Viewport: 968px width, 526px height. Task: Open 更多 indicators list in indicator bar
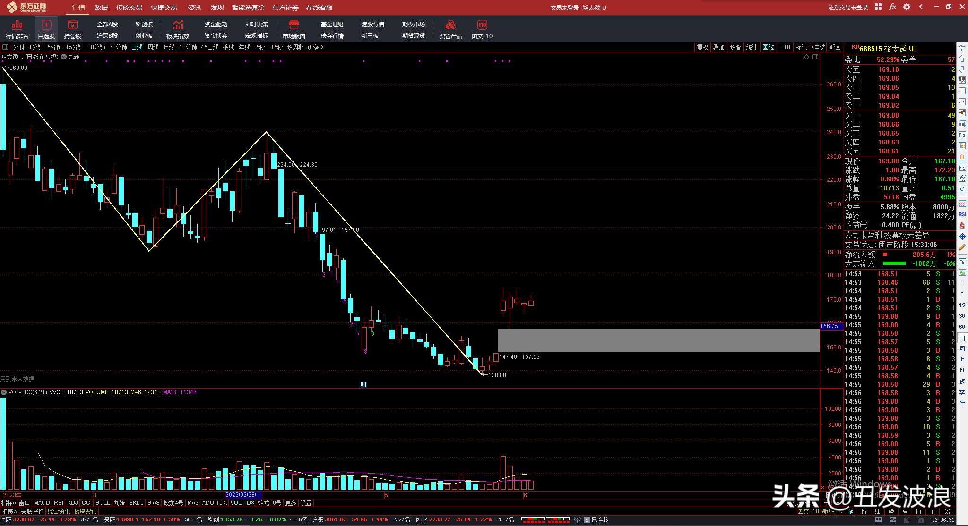tap(291, 503)
